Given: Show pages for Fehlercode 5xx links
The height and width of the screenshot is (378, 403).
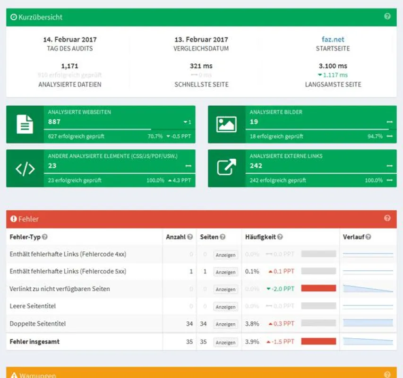Looking at the screenshot, I should pyautogui.click(x=225, y=272).
